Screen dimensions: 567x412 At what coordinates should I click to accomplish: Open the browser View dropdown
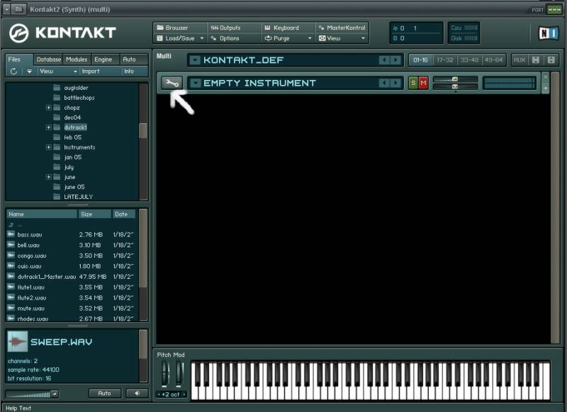[58, 71]
